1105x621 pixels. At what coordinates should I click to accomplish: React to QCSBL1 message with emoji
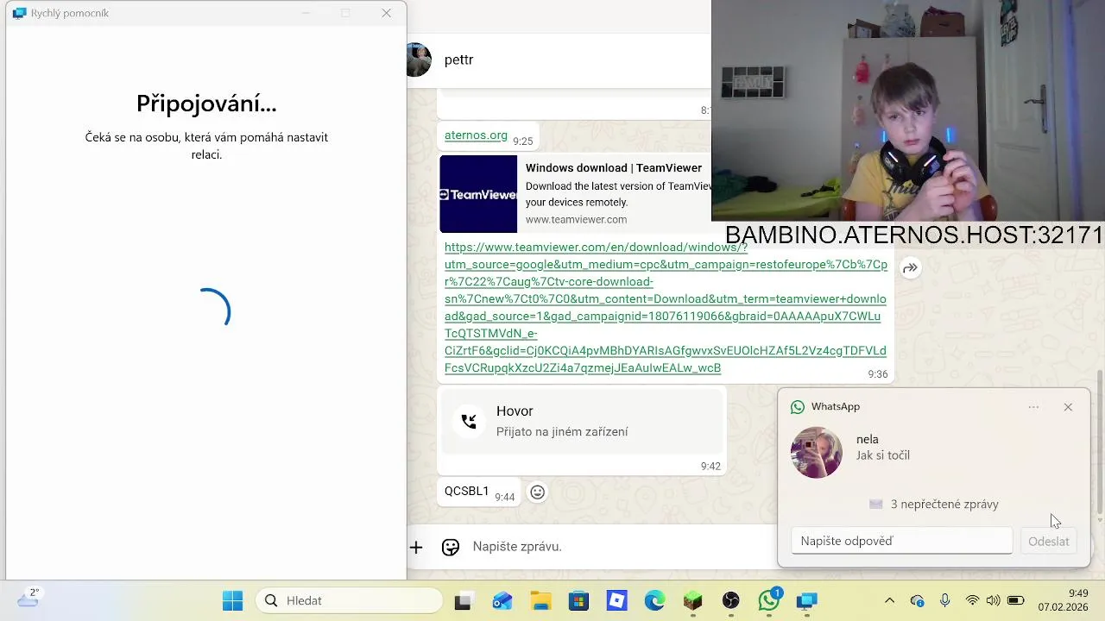tap(537, 492)
